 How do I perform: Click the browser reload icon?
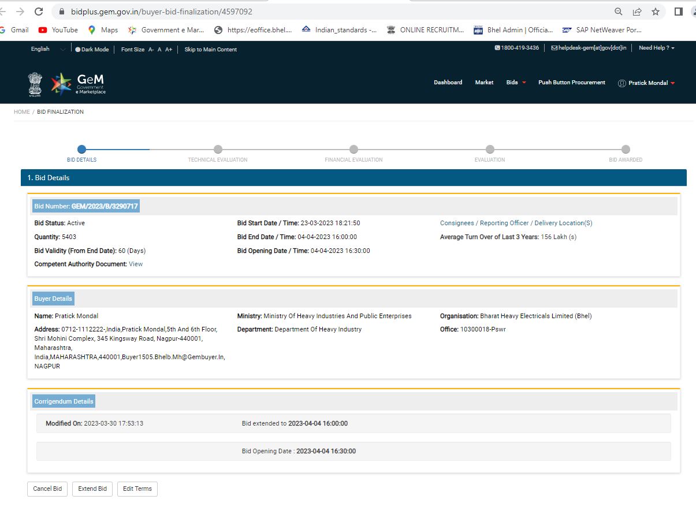coord(39,12)
